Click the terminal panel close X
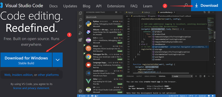The height and width of the screenshot is (97, 222). (213, 76)
